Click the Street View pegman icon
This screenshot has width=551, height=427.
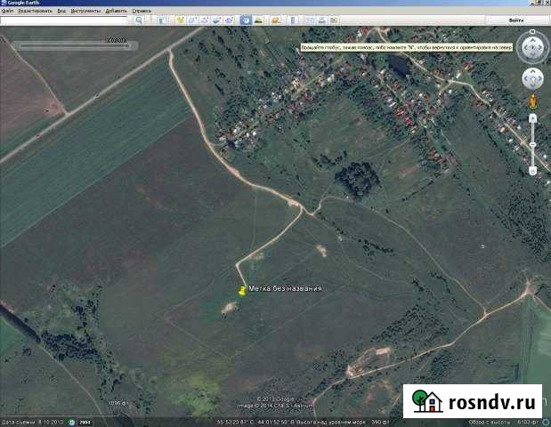[533, 101]
